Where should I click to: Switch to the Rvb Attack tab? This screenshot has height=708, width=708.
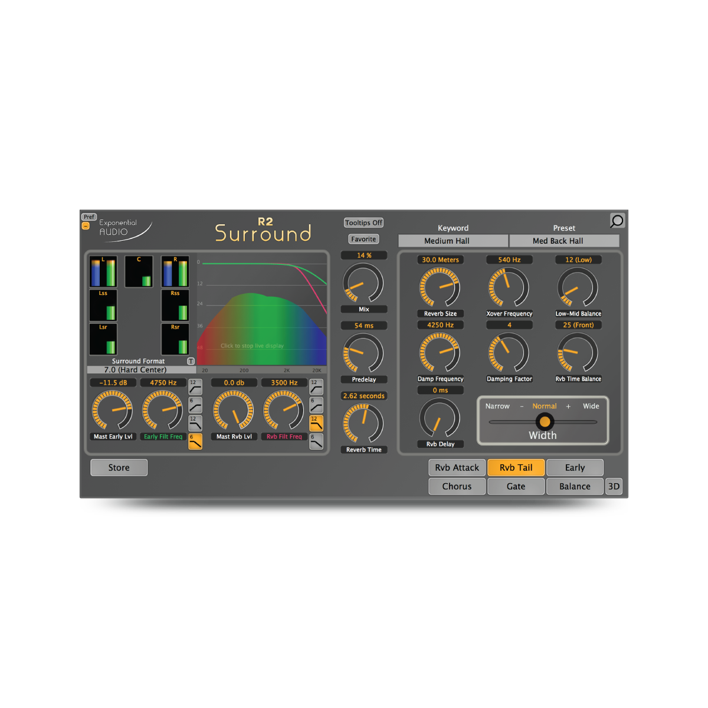point(457,467)
